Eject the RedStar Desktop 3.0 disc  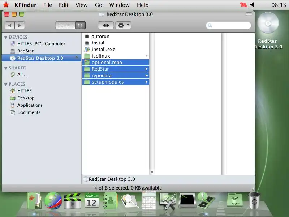pos(77,58)
